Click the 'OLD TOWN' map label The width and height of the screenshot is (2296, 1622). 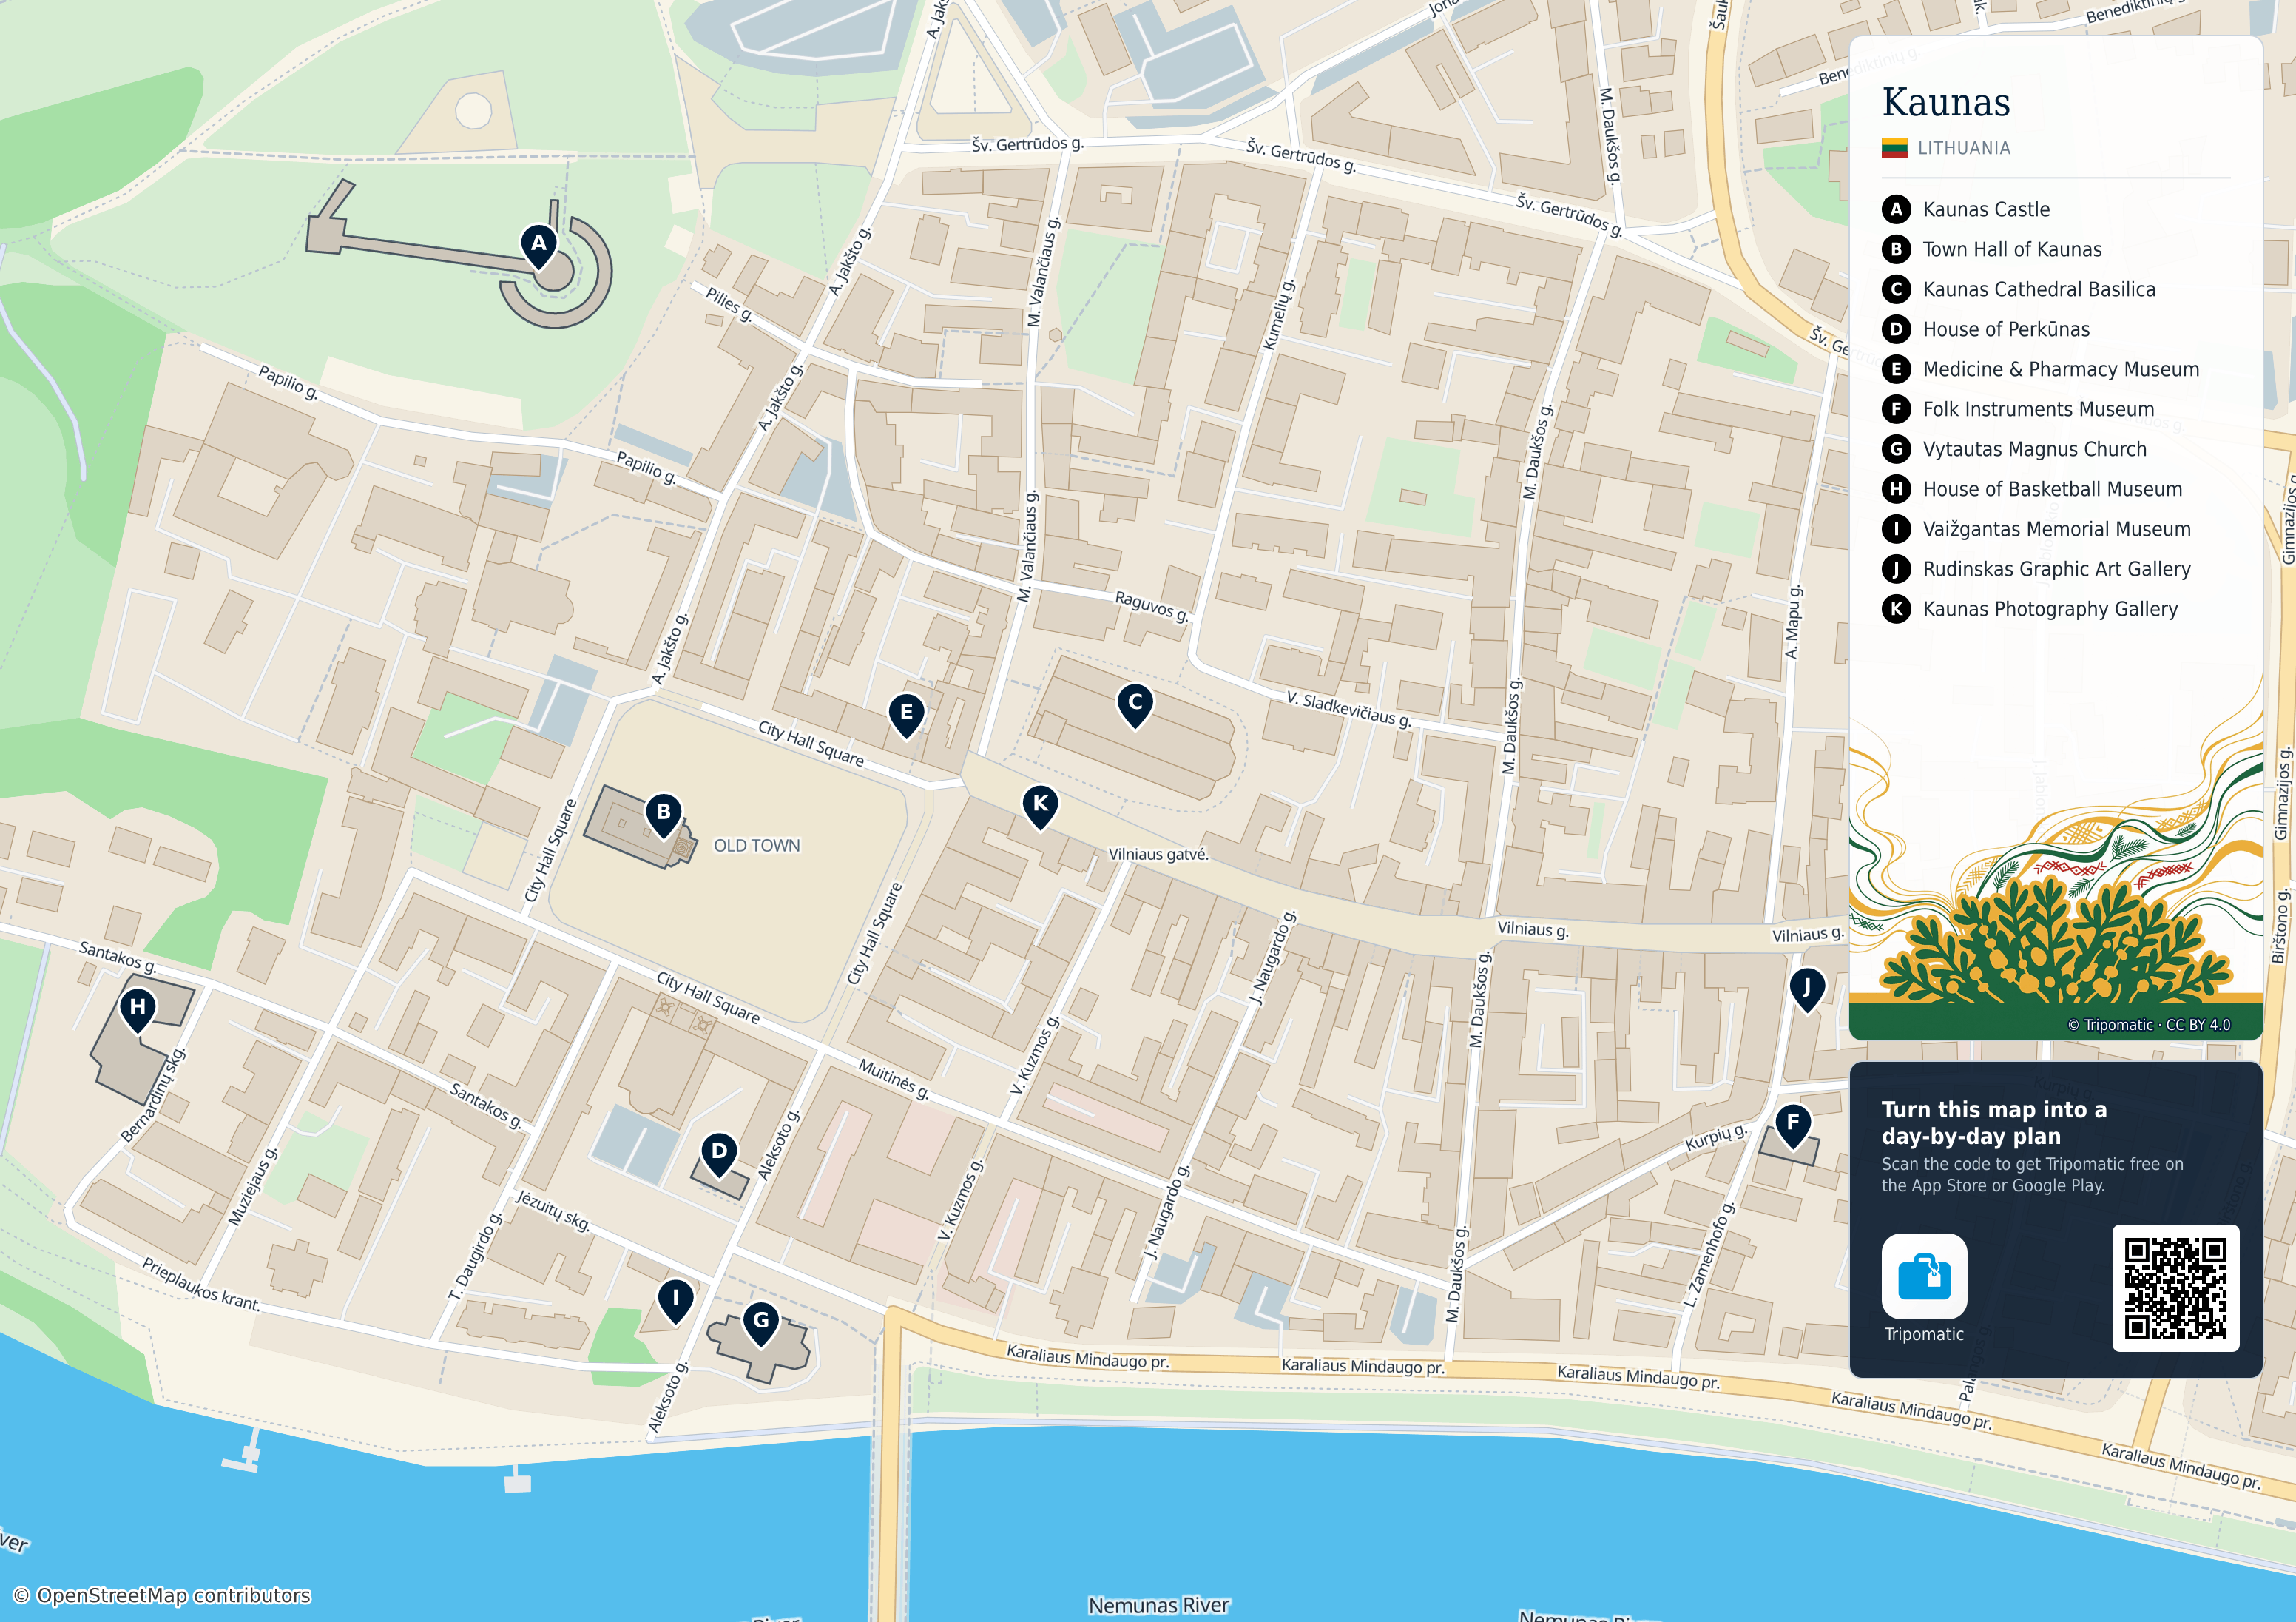[x=757, y=846]
